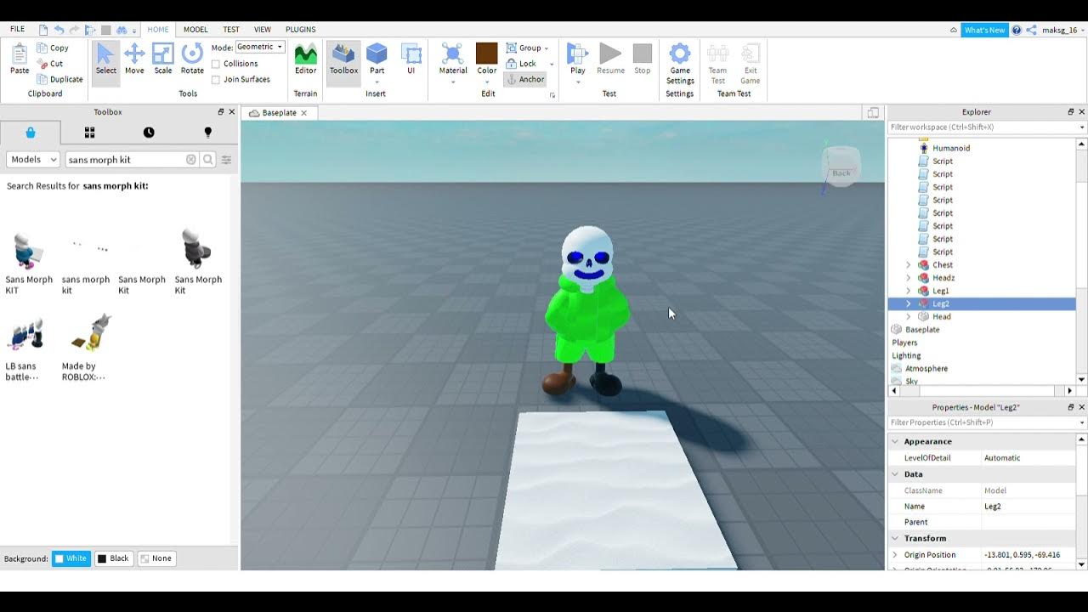1088x612 pixels.
Task: Enable the Join Surfaces checkbox
Action: click(x=215, y=80)
